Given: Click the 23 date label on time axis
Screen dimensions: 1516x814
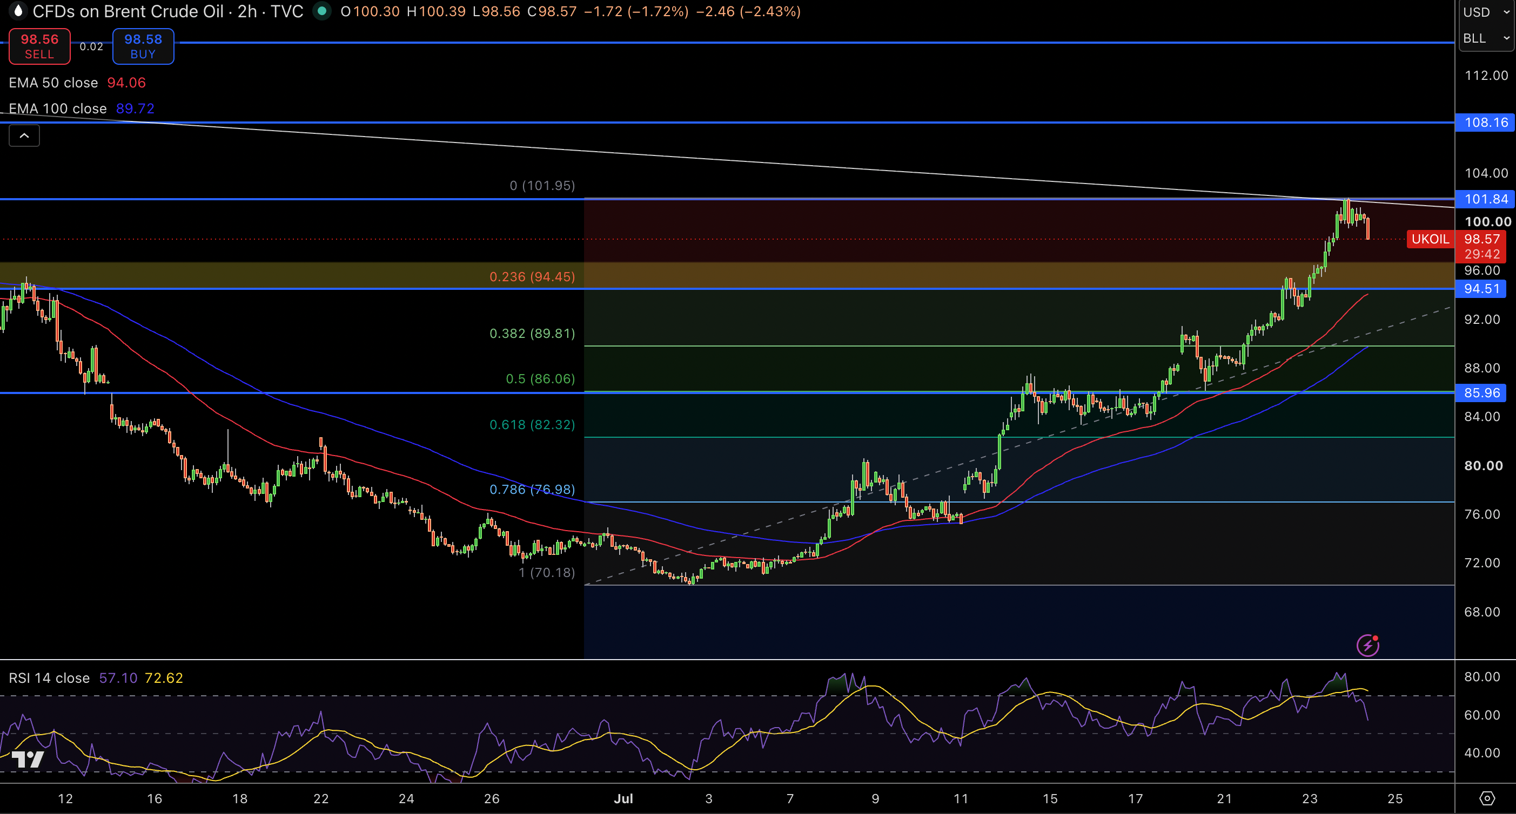Looking at the screenshot, I should 1310,799.
